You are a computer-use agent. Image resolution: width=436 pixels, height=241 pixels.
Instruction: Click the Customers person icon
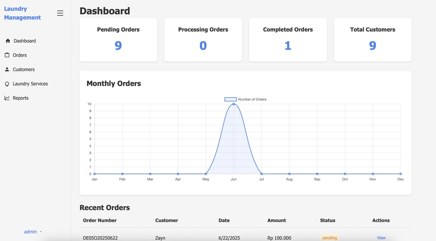(x=7, y=69)
